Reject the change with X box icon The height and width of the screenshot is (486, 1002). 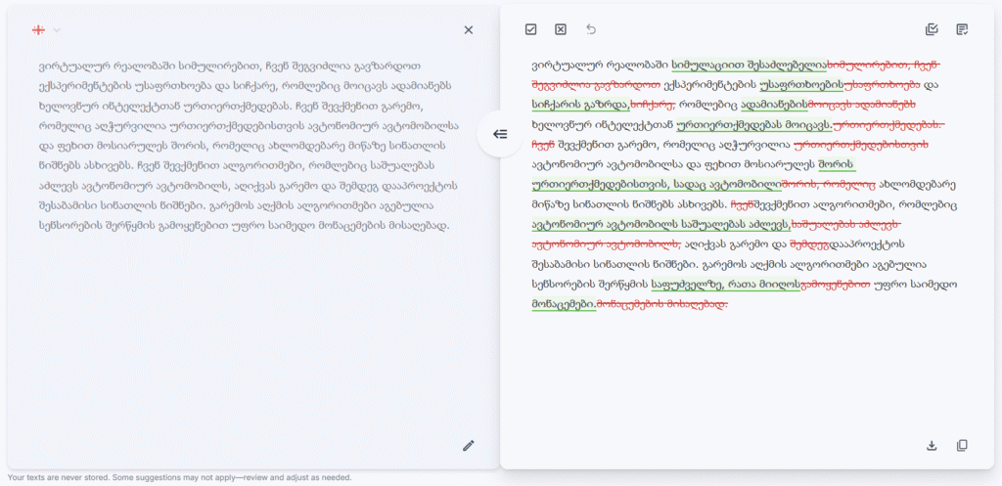(x=560, y=30)
